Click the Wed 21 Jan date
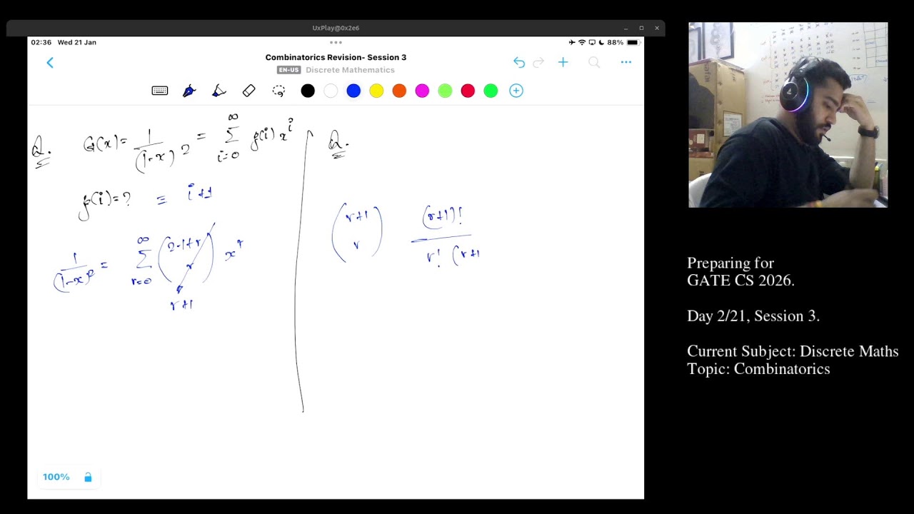 77,42
